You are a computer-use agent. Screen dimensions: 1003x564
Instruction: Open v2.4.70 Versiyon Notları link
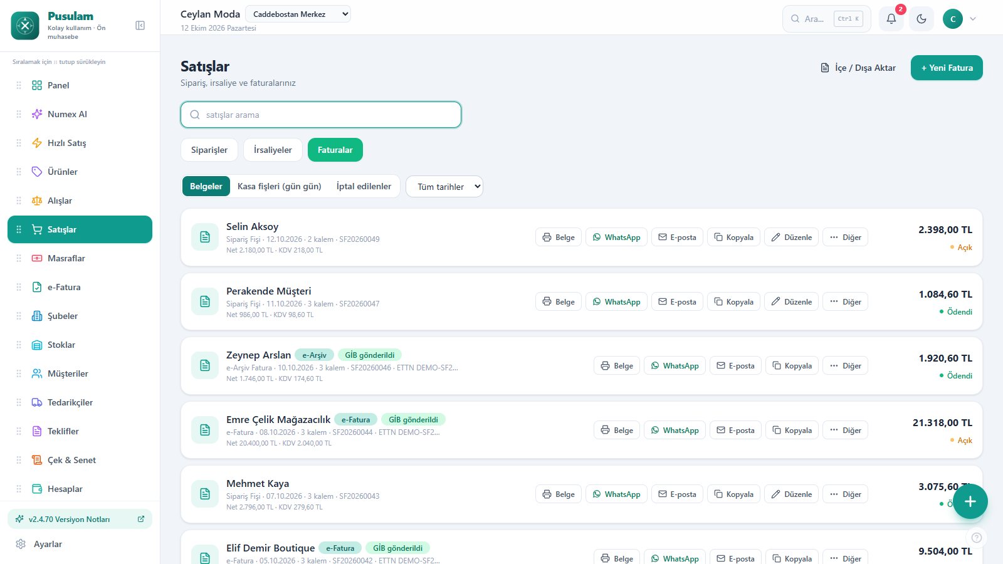[80, 519]
